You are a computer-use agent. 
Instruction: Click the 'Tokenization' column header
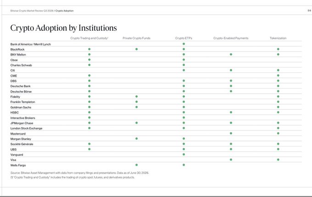pos(278,38)
